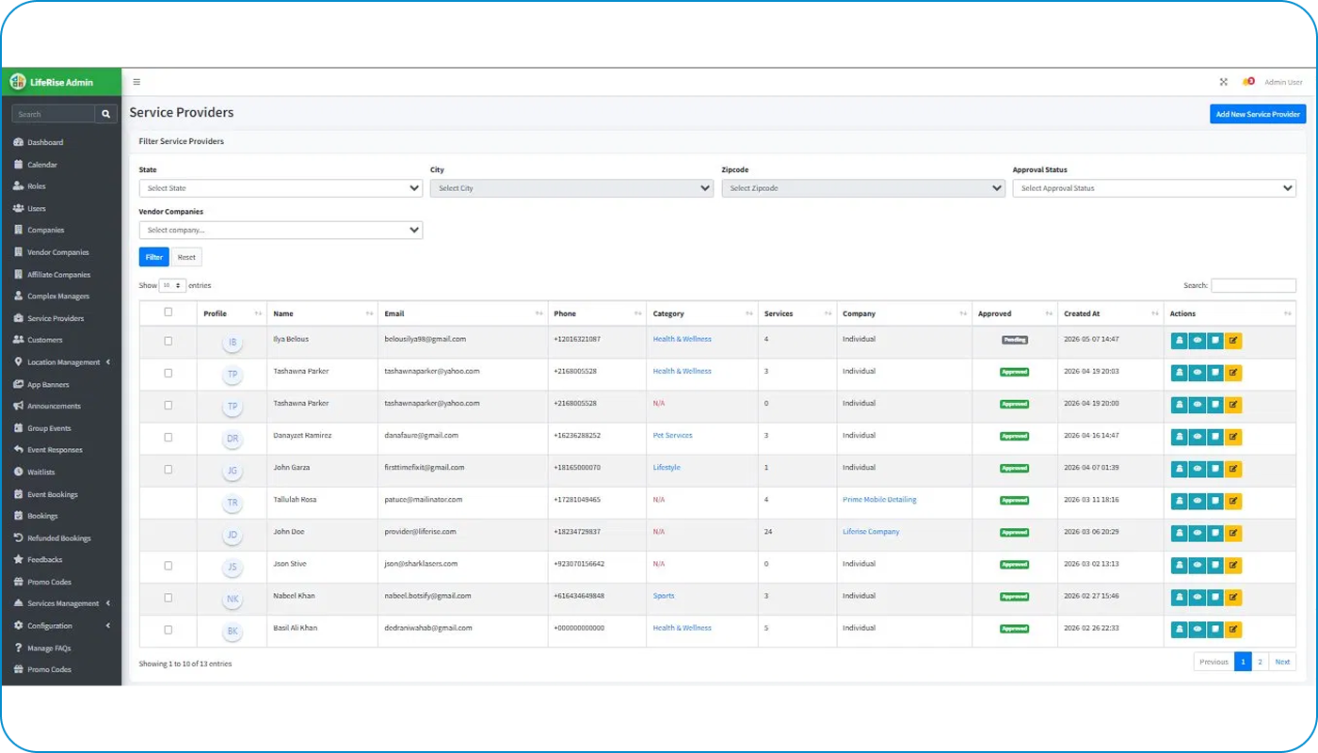The height and width of the screenshot is (753, 1318).
Task: Click the table Search input field
Action: click(x=1253, y=285)
